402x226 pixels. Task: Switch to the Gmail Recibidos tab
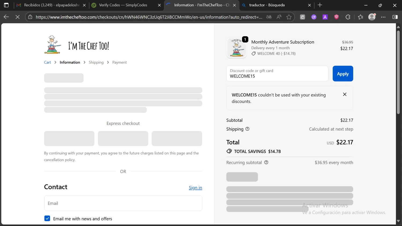click(51, 5)
